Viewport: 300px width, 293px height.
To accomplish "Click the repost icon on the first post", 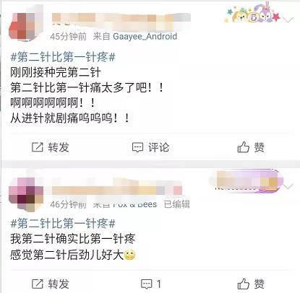I will coord(38,147).
